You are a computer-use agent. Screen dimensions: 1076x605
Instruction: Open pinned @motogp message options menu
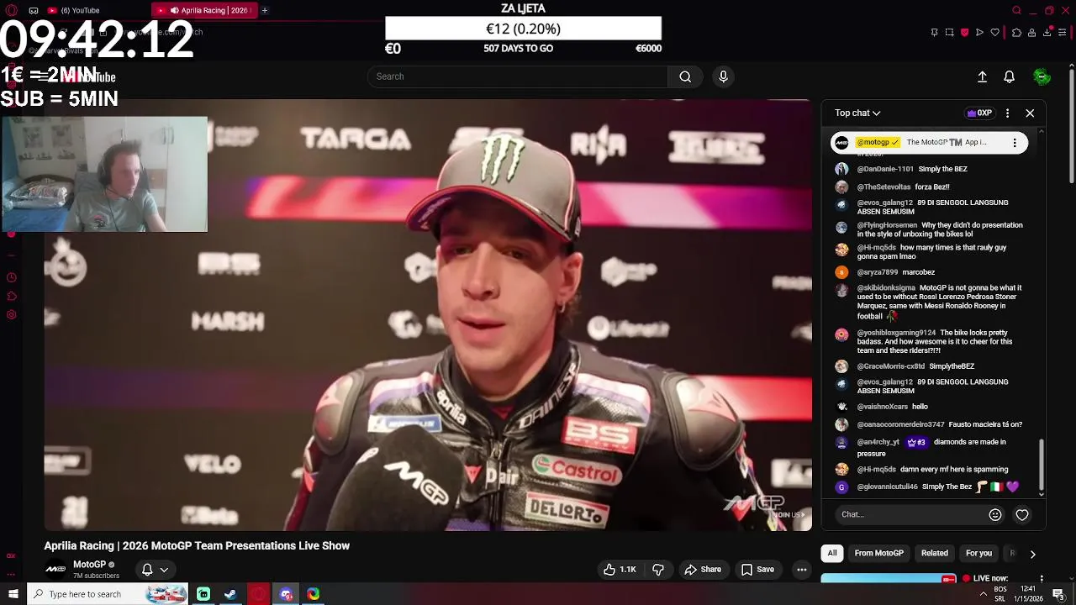(x=1015, y=143)
